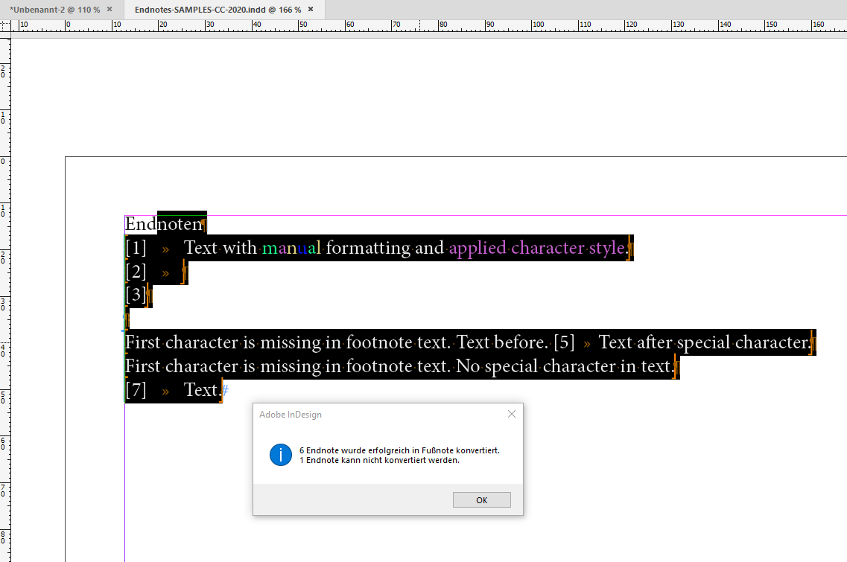Click the end-of-story marker after "Text."
The width and height of the screenshot is (847, 562).
pos(223,390)
